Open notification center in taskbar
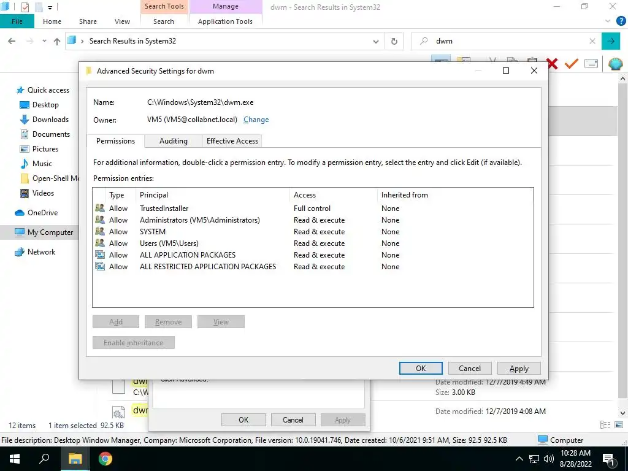The image size is (628, 471). [x=609, y=459]
